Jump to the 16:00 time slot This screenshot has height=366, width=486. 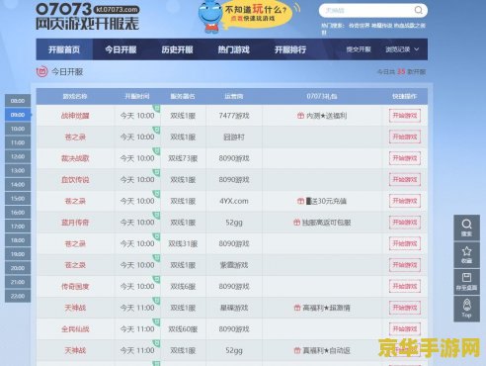point(18,213)
